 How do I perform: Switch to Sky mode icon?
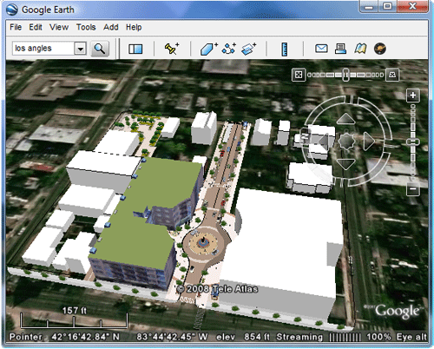380,49
